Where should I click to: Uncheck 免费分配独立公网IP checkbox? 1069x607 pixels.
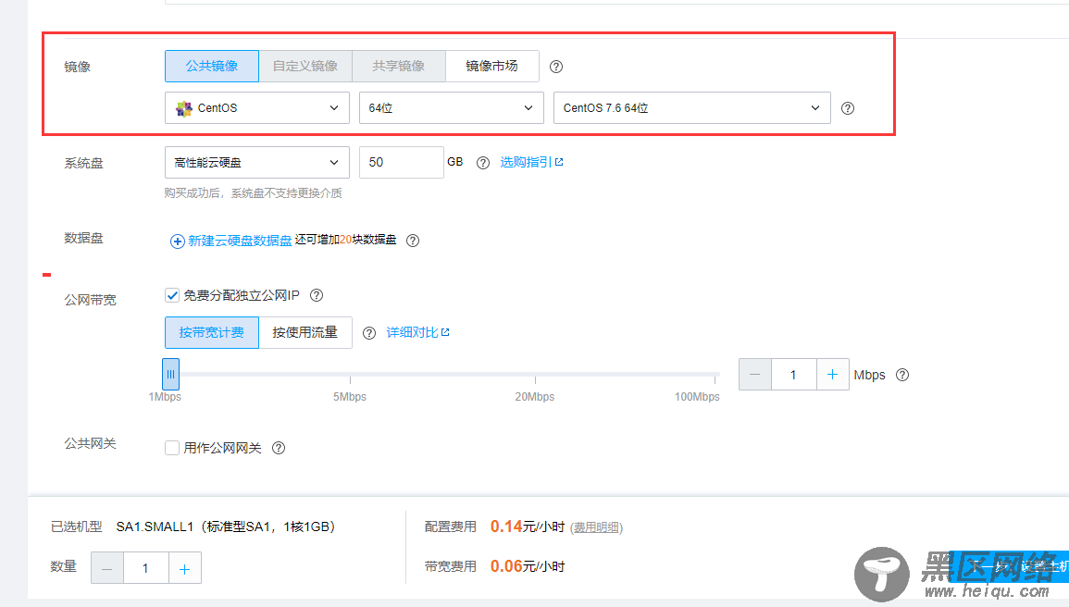[172, 295]
